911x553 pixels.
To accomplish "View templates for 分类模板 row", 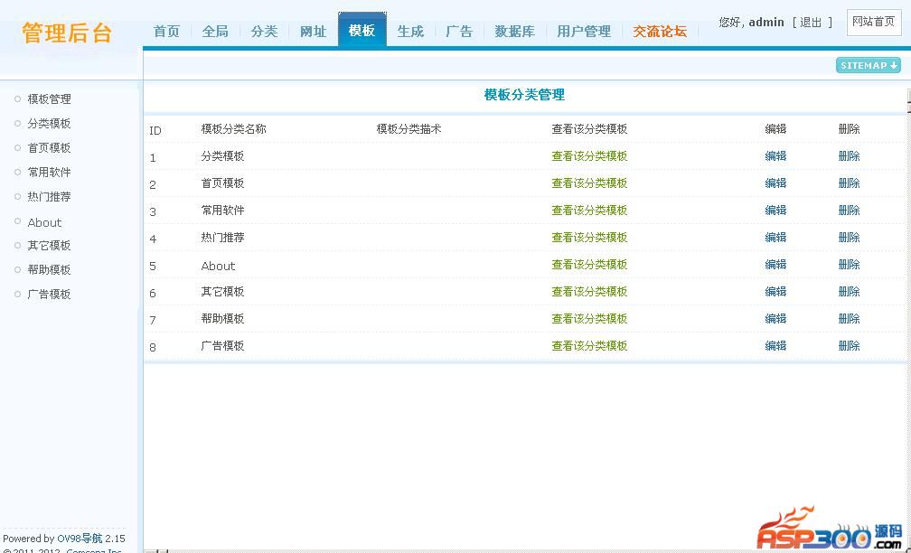I will tap(589, 156).
